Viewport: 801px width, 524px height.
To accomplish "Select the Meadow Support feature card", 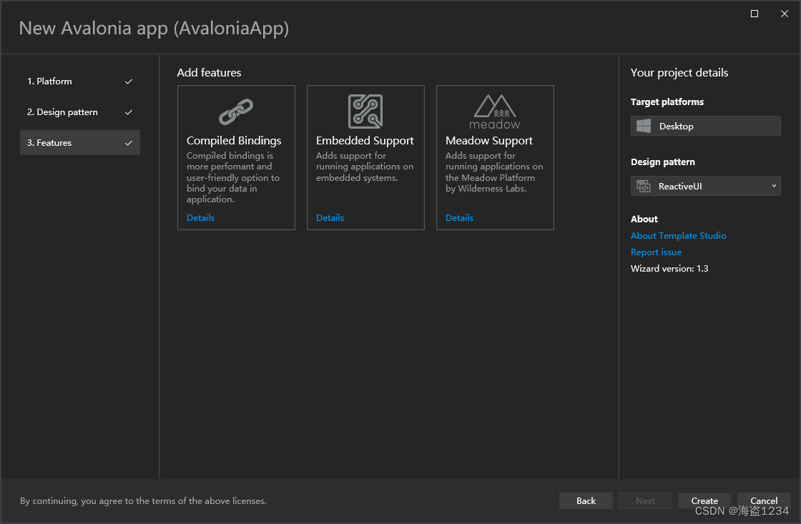I will point(495,157).
